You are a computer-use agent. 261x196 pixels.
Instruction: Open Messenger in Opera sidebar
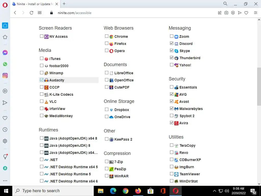(5, 53)
